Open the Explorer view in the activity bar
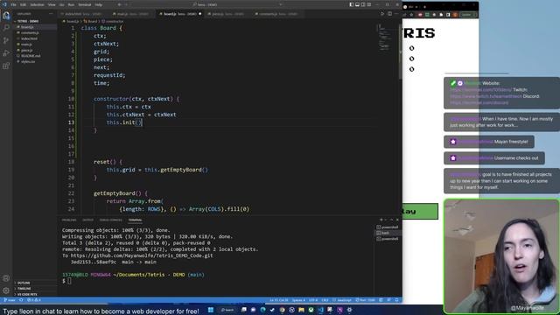560x315 pixels. (x=6, y=16)
